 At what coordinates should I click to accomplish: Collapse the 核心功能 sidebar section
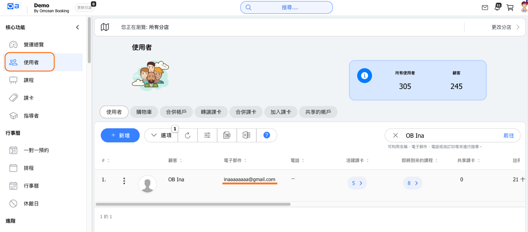[x=77, y=27]
